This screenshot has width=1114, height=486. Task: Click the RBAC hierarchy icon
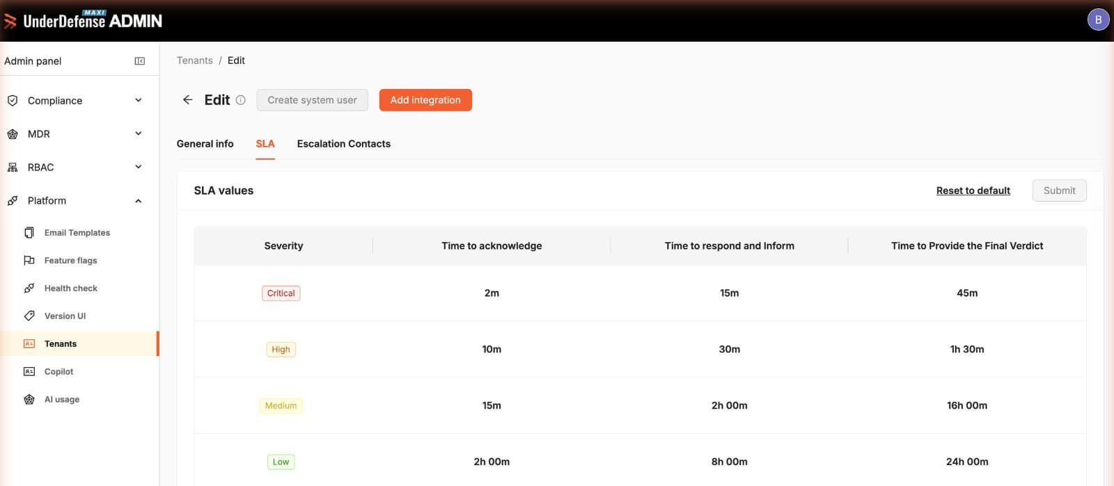[13, 168]
